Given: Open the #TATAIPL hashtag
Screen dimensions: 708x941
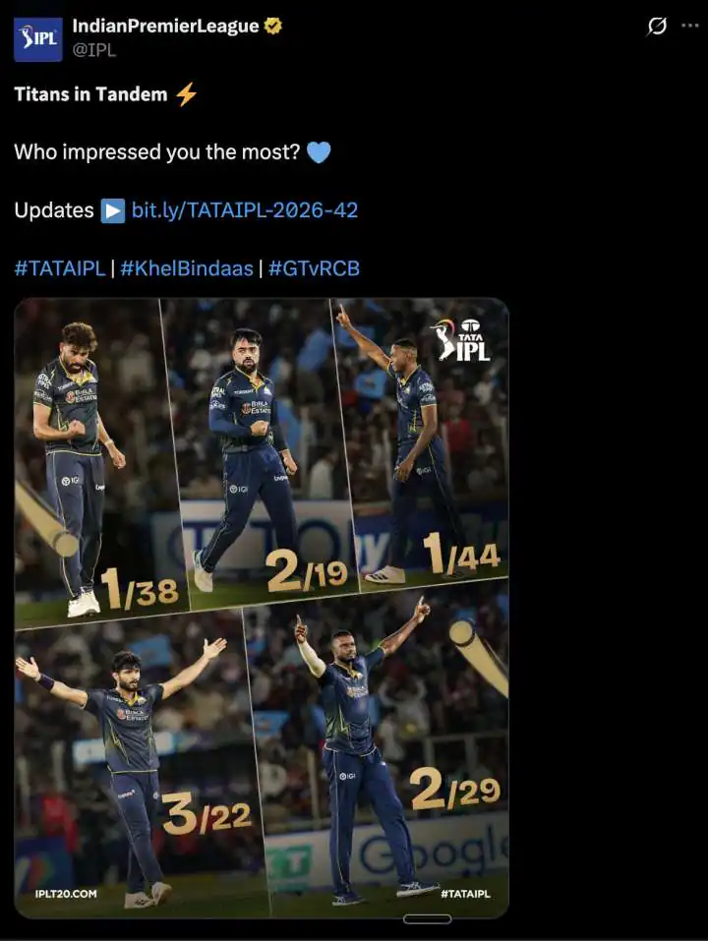Looking at the screenshot, I should pos(60,268).
